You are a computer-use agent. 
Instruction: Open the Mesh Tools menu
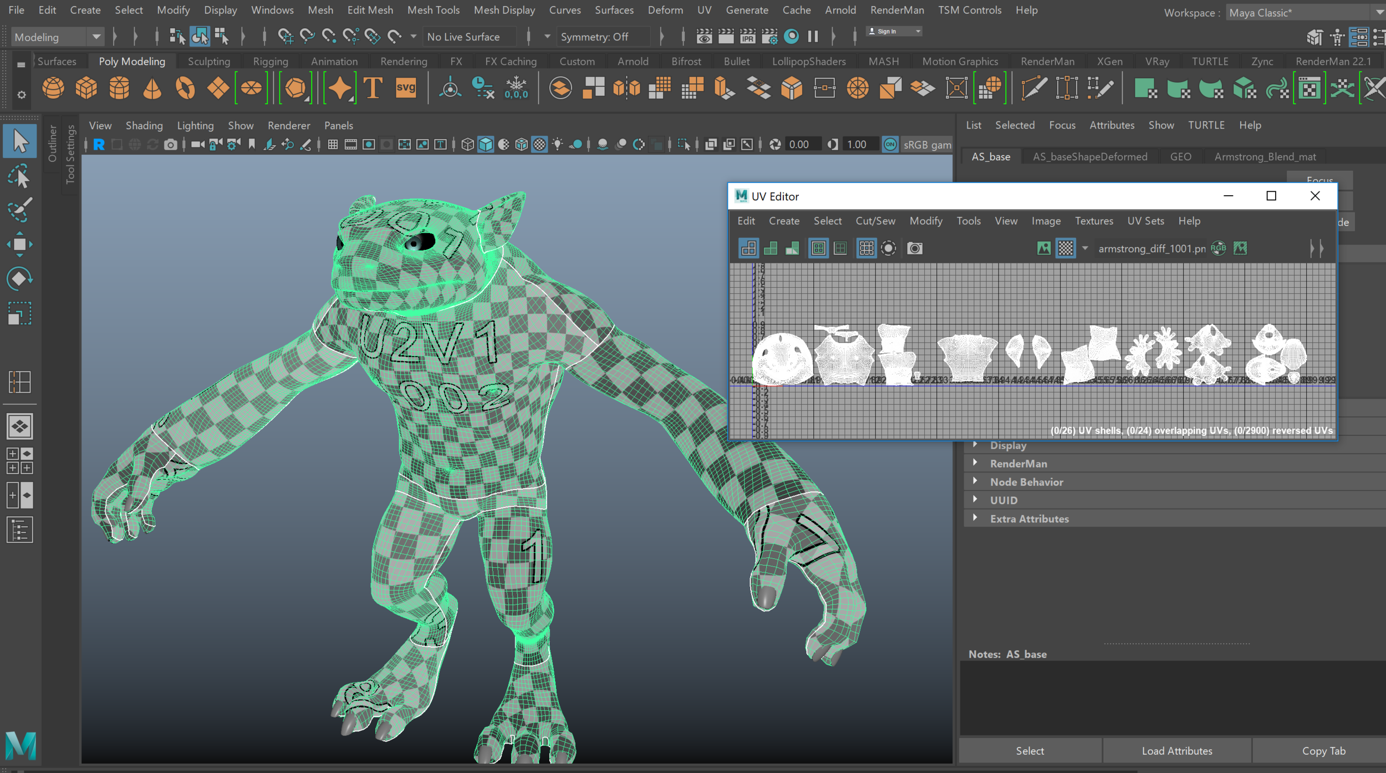[433, 10]
